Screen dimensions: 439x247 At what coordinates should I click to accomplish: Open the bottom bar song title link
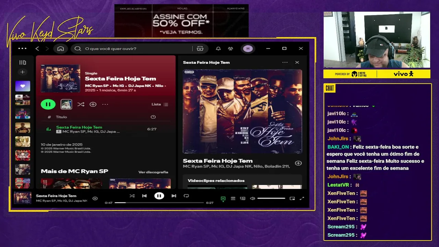56,196
